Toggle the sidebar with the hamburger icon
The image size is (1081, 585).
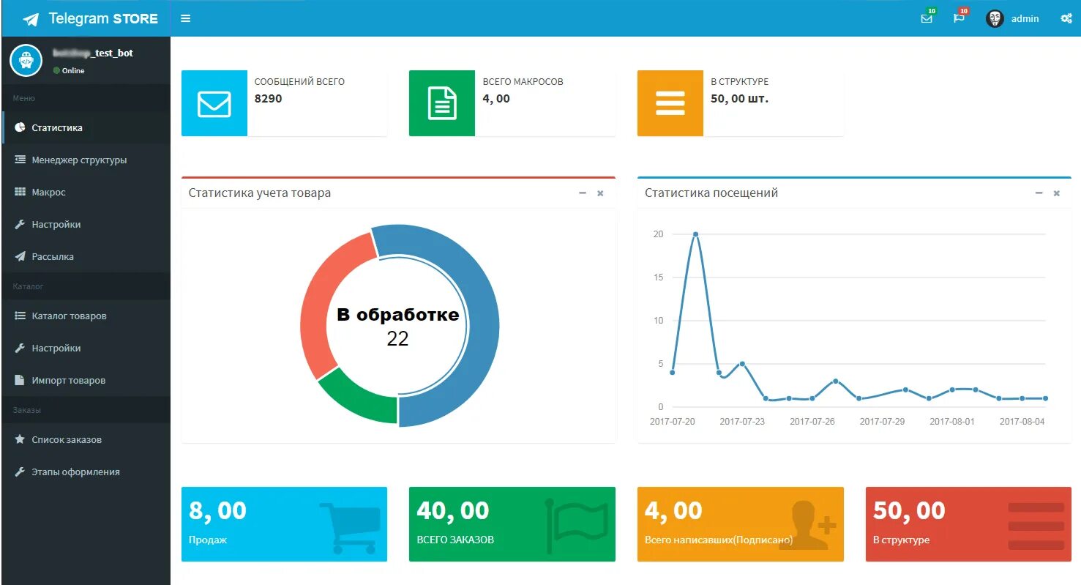click(x=185, y=18)
